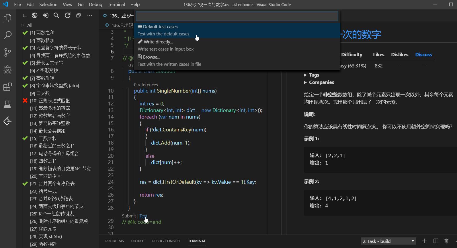Open the Extensions view
Image resolution: width=457 pixels, height=248 pixels.
pyautogui.click(x=7, y=87)
